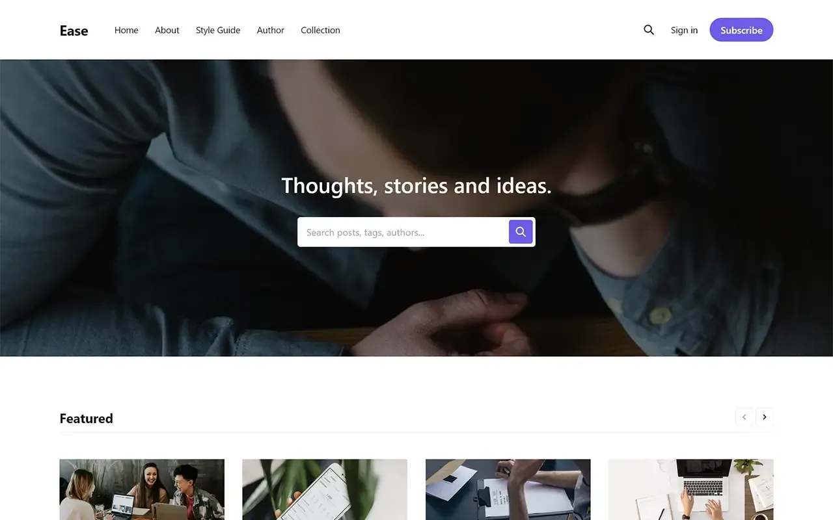The height and width of the screenshot is (520, 833).
Task: Open the Author page
Action: [x=270, y=30]
